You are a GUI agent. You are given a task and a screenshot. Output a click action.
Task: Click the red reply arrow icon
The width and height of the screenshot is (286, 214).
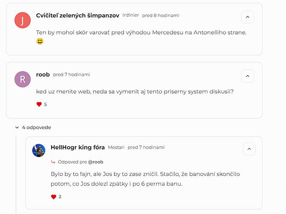click(53, 162)
